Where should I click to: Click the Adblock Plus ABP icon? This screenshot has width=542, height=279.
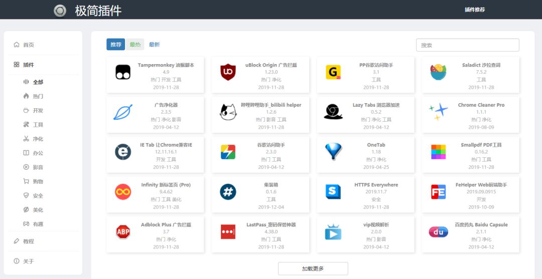(x=123, y=232)
